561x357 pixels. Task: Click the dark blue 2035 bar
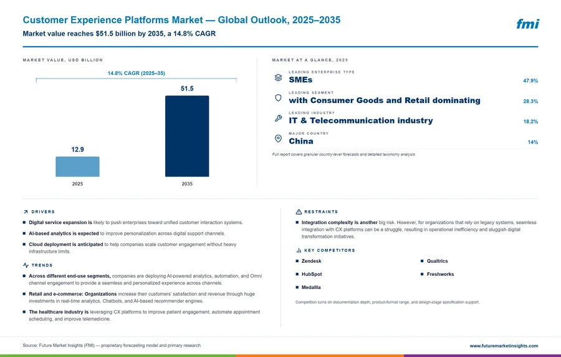[187, 136]
